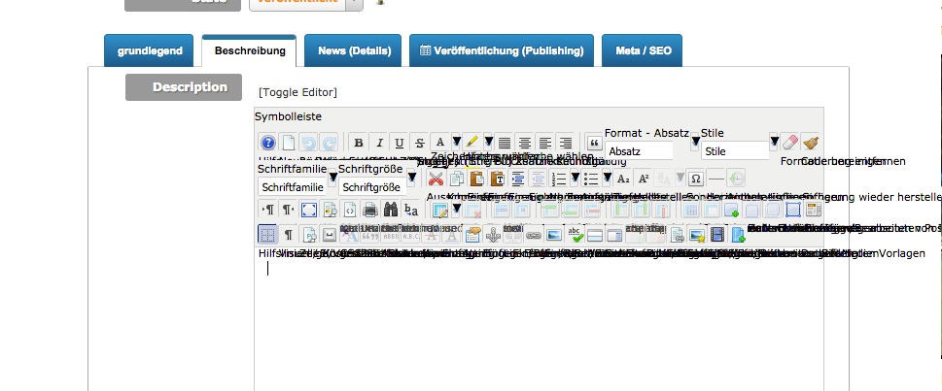This screenshot has height=391, width=942.
Task: Open the Veröffentlichung (Publishing) tab
Action: click(x=502, y=51)
